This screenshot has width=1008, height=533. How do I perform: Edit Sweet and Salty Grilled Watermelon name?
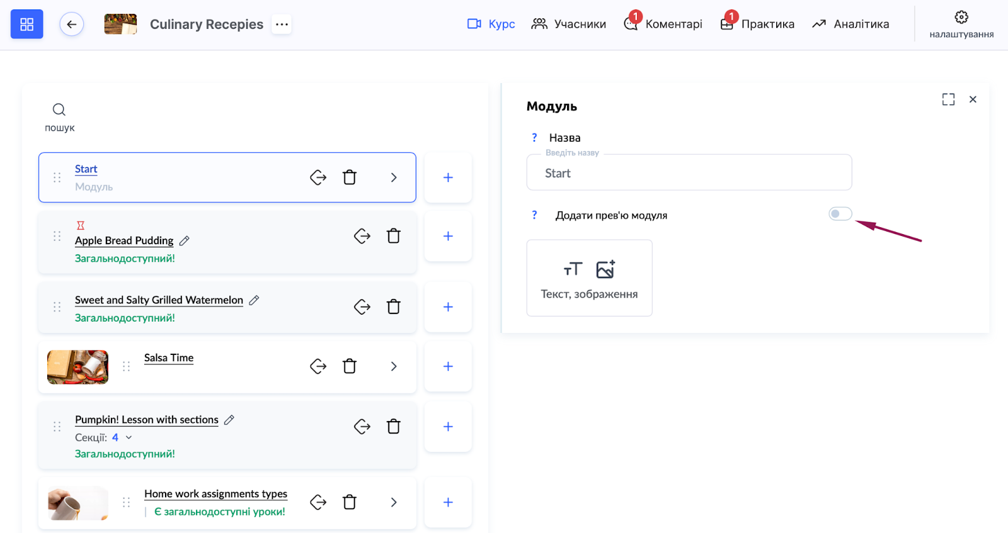click(254, 301)
